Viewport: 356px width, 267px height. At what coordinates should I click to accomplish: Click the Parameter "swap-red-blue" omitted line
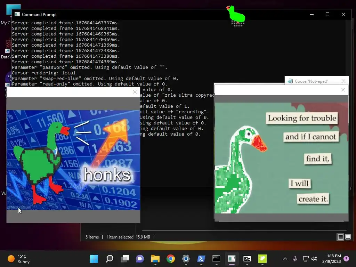point(95,79)
